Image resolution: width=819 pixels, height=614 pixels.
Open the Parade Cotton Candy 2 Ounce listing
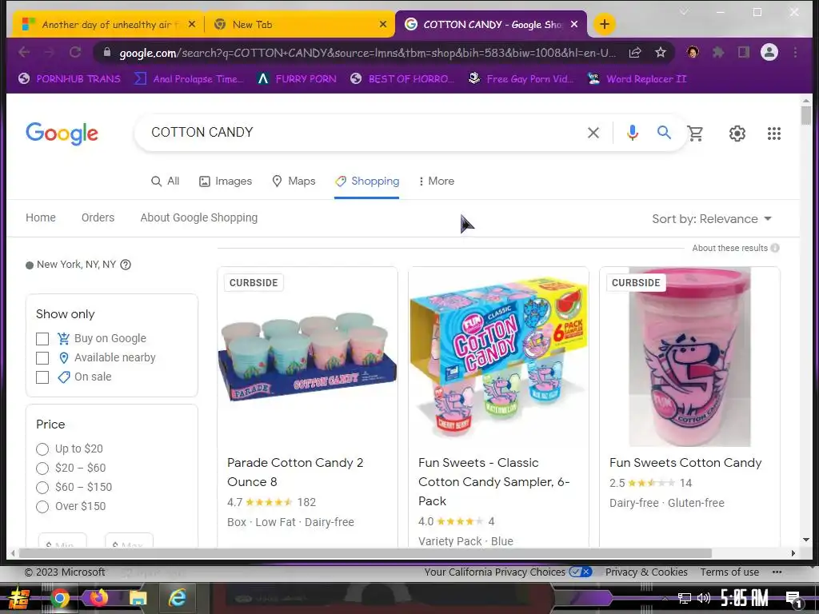pos(295,472)
